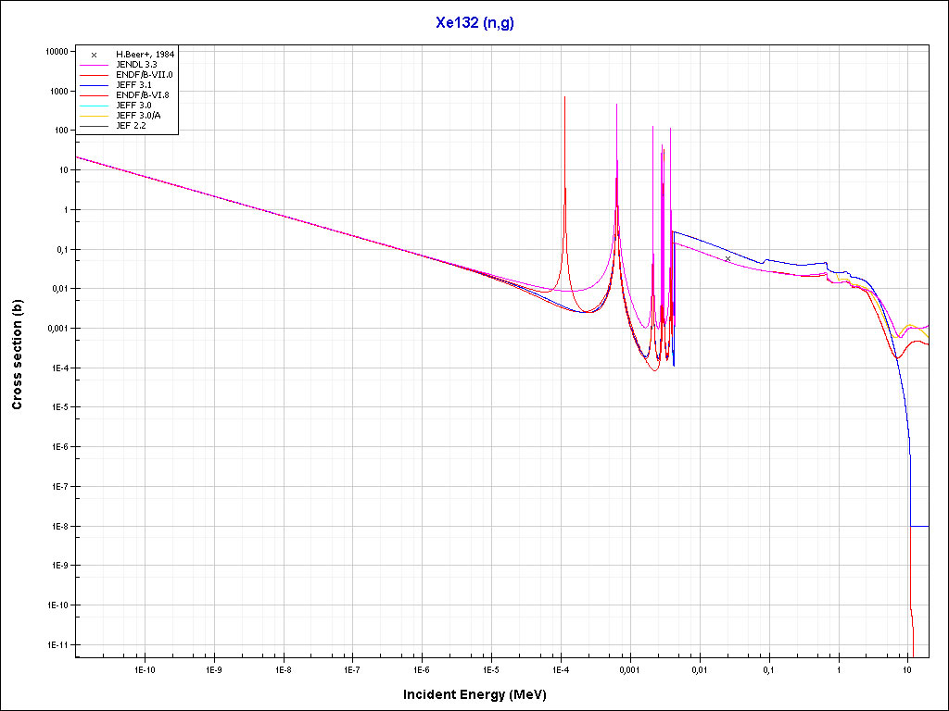Click the H.Beer data point marker on the plot
This screenshot has width=949, height=711.
tap(728, 259)
